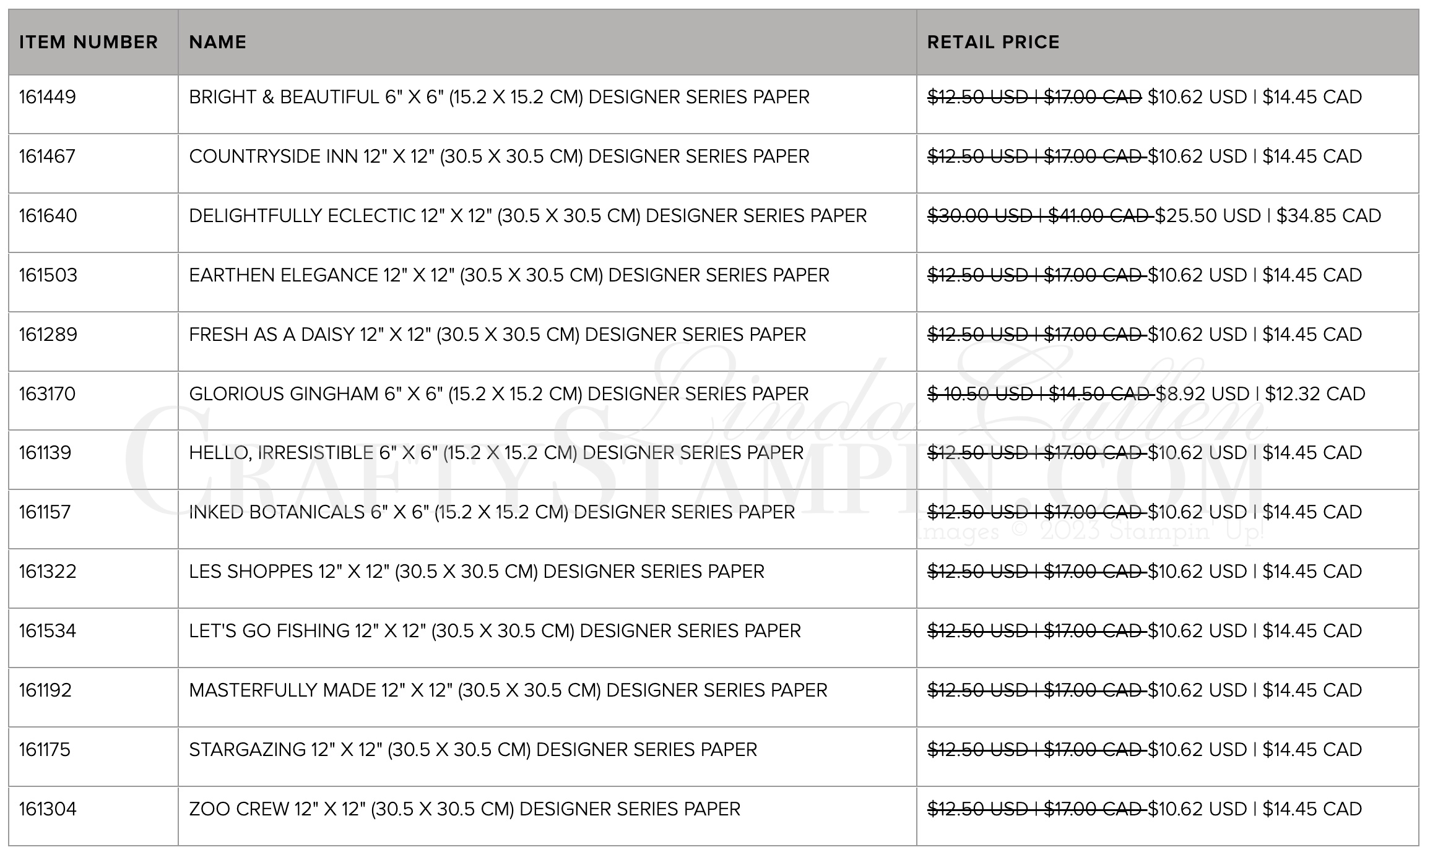Click item number 161139

click(x=45, y=453)
